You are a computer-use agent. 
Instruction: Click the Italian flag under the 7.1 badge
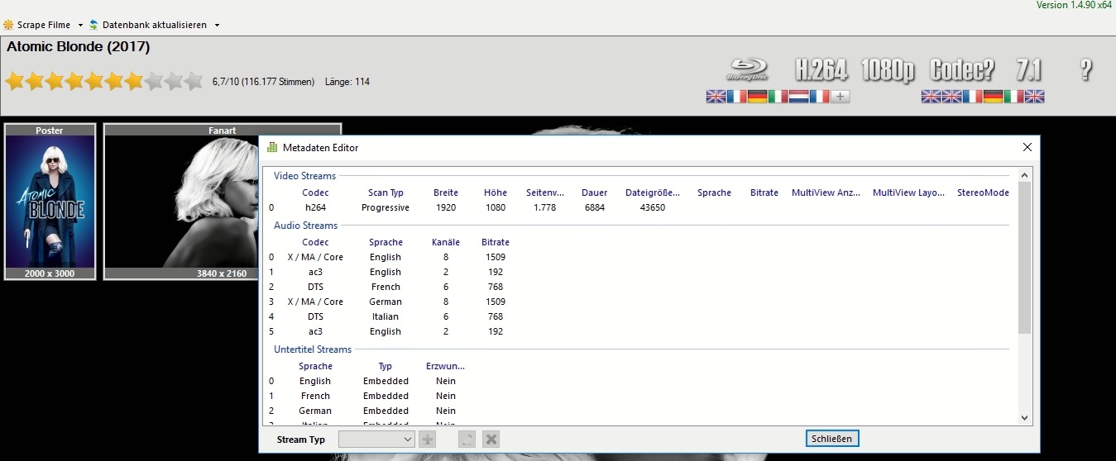tap(1014, 97)
